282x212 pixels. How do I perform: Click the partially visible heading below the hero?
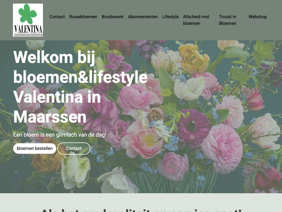[141, 210]
